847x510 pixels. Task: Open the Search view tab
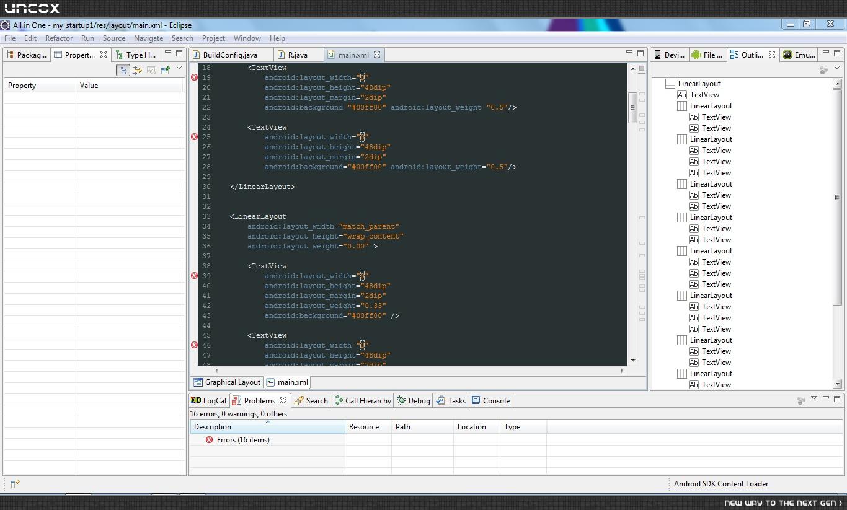311,400
